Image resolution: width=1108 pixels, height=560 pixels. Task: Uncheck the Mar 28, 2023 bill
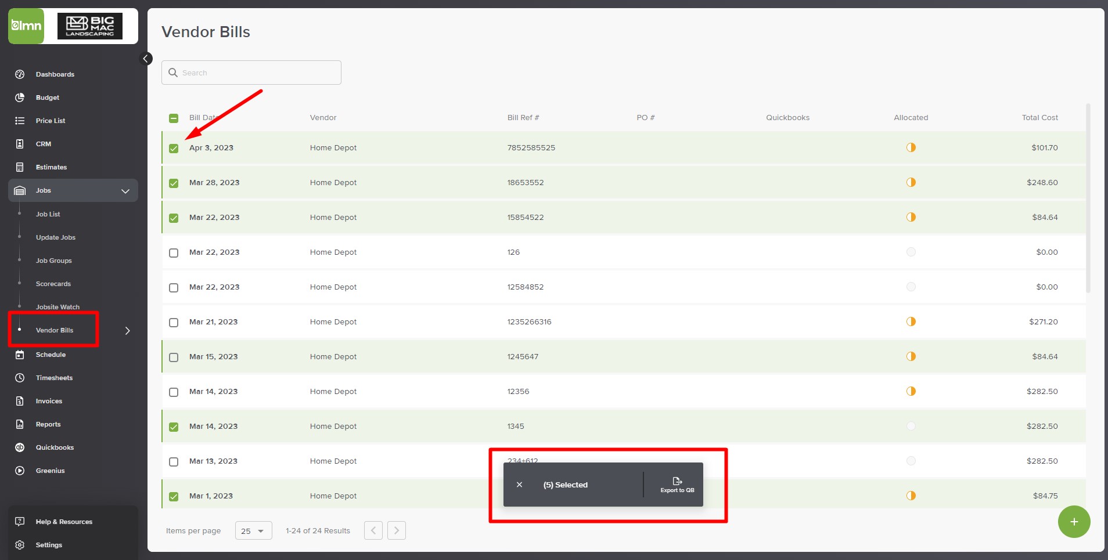click(x=174, y=183)
